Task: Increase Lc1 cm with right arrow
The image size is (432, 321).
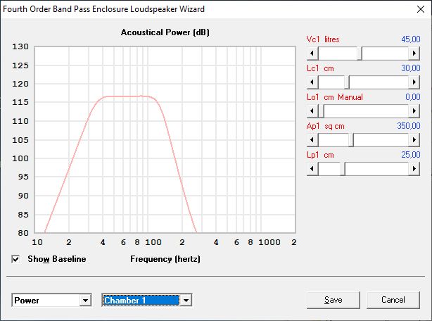Action: pyautogui.click(x=414, y=82)
